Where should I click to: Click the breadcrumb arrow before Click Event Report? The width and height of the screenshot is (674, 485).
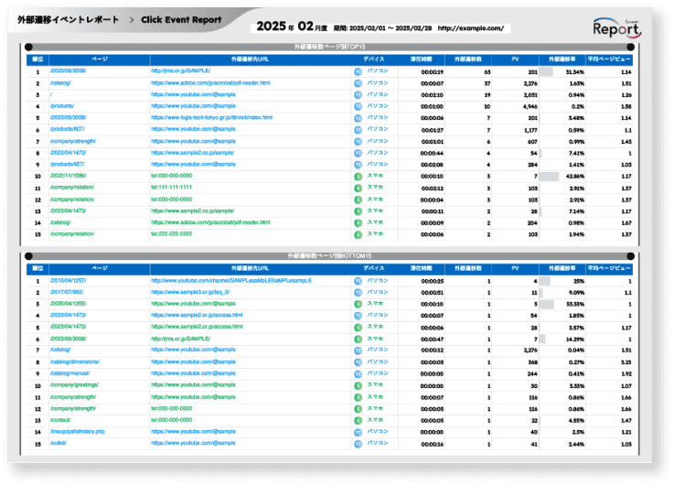point(133,19)
